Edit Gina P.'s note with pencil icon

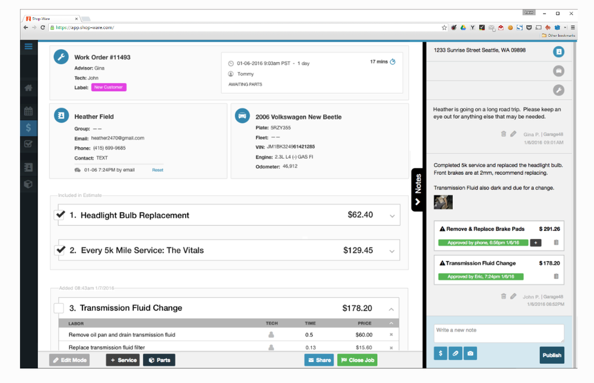click(513, 134)
